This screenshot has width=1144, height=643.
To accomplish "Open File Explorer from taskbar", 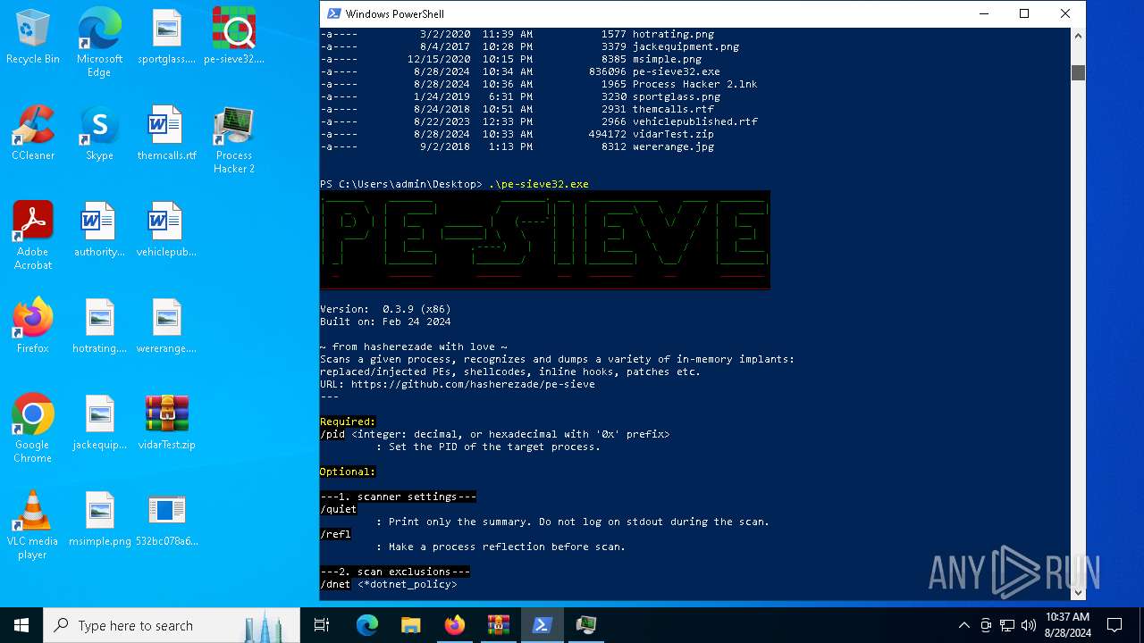I will [410, 625].
